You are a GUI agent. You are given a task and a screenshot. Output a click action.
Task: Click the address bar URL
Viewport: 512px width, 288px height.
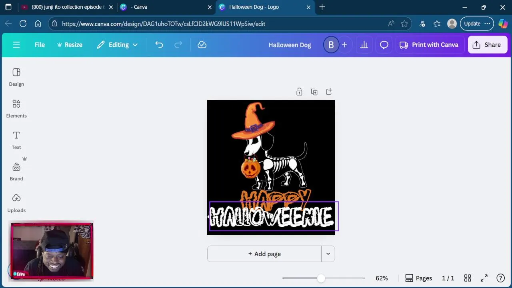point(164,24)
